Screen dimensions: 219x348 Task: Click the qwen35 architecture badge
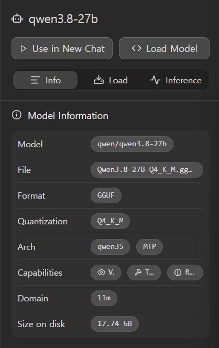[x=110, y=246]
